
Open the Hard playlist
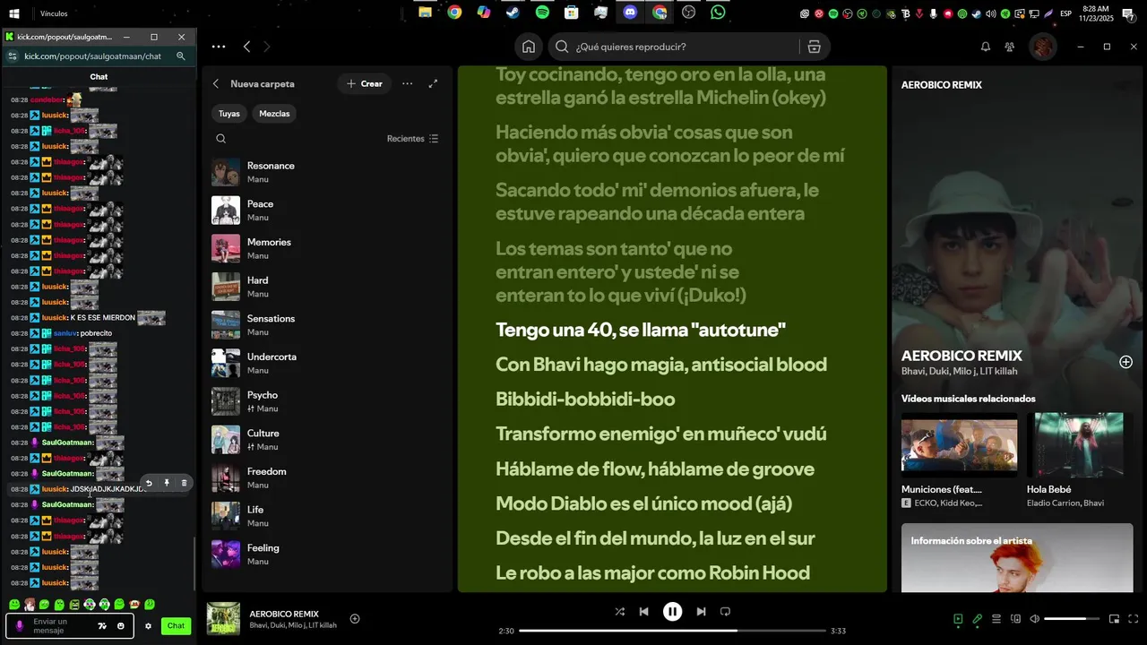pos(327,287)
